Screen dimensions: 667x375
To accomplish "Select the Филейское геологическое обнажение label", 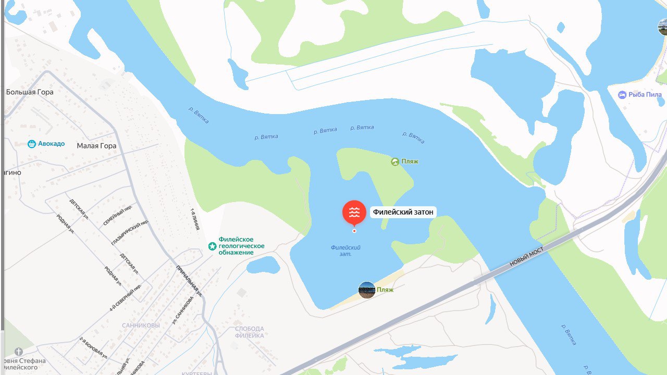I will [x=241, y=246].
